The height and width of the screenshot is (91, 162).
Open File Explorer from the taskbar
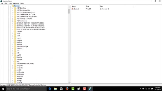(55, 89)
